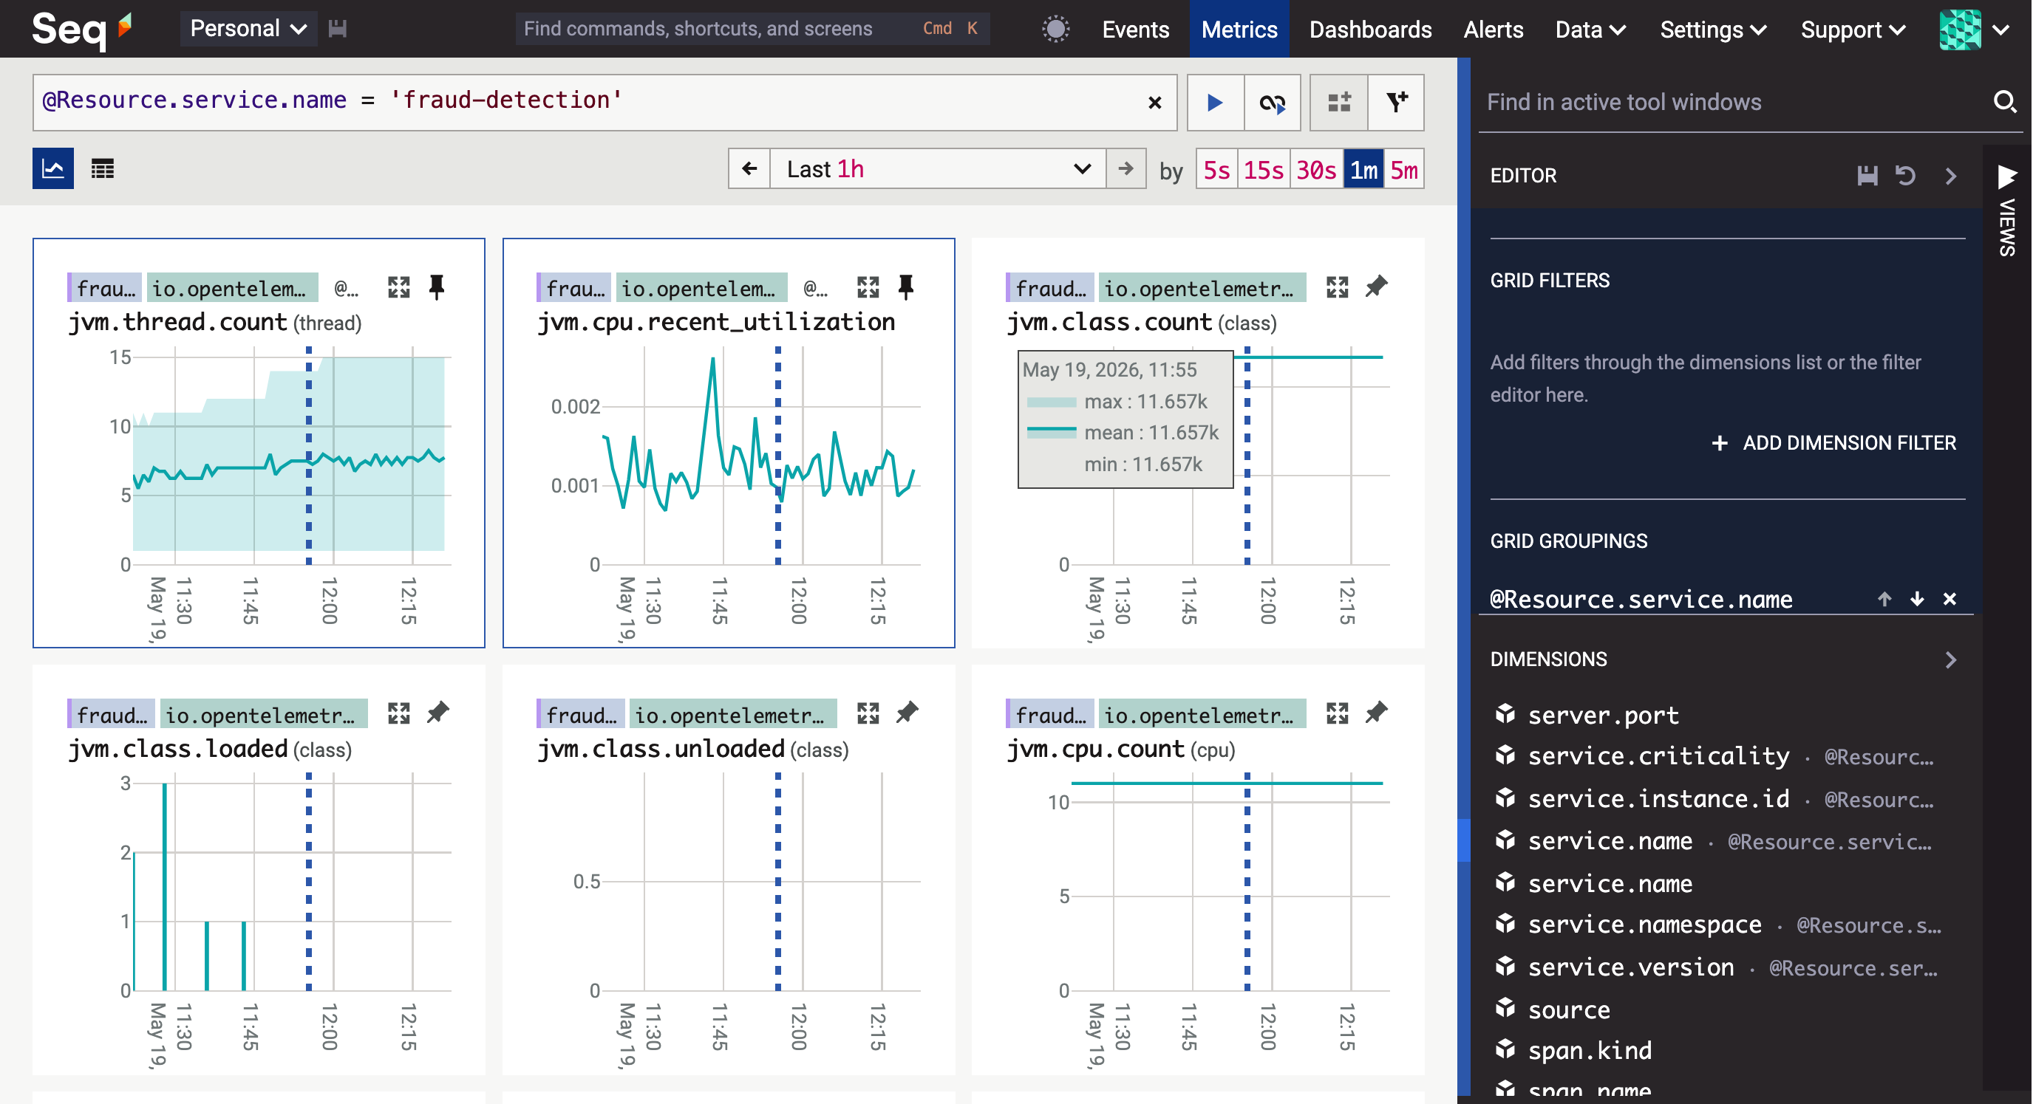Remove the @Resource.service.name grouping
The height and width of the screenshot is (1104, 2033).
pyautogui.click(x=1949, y=600)
